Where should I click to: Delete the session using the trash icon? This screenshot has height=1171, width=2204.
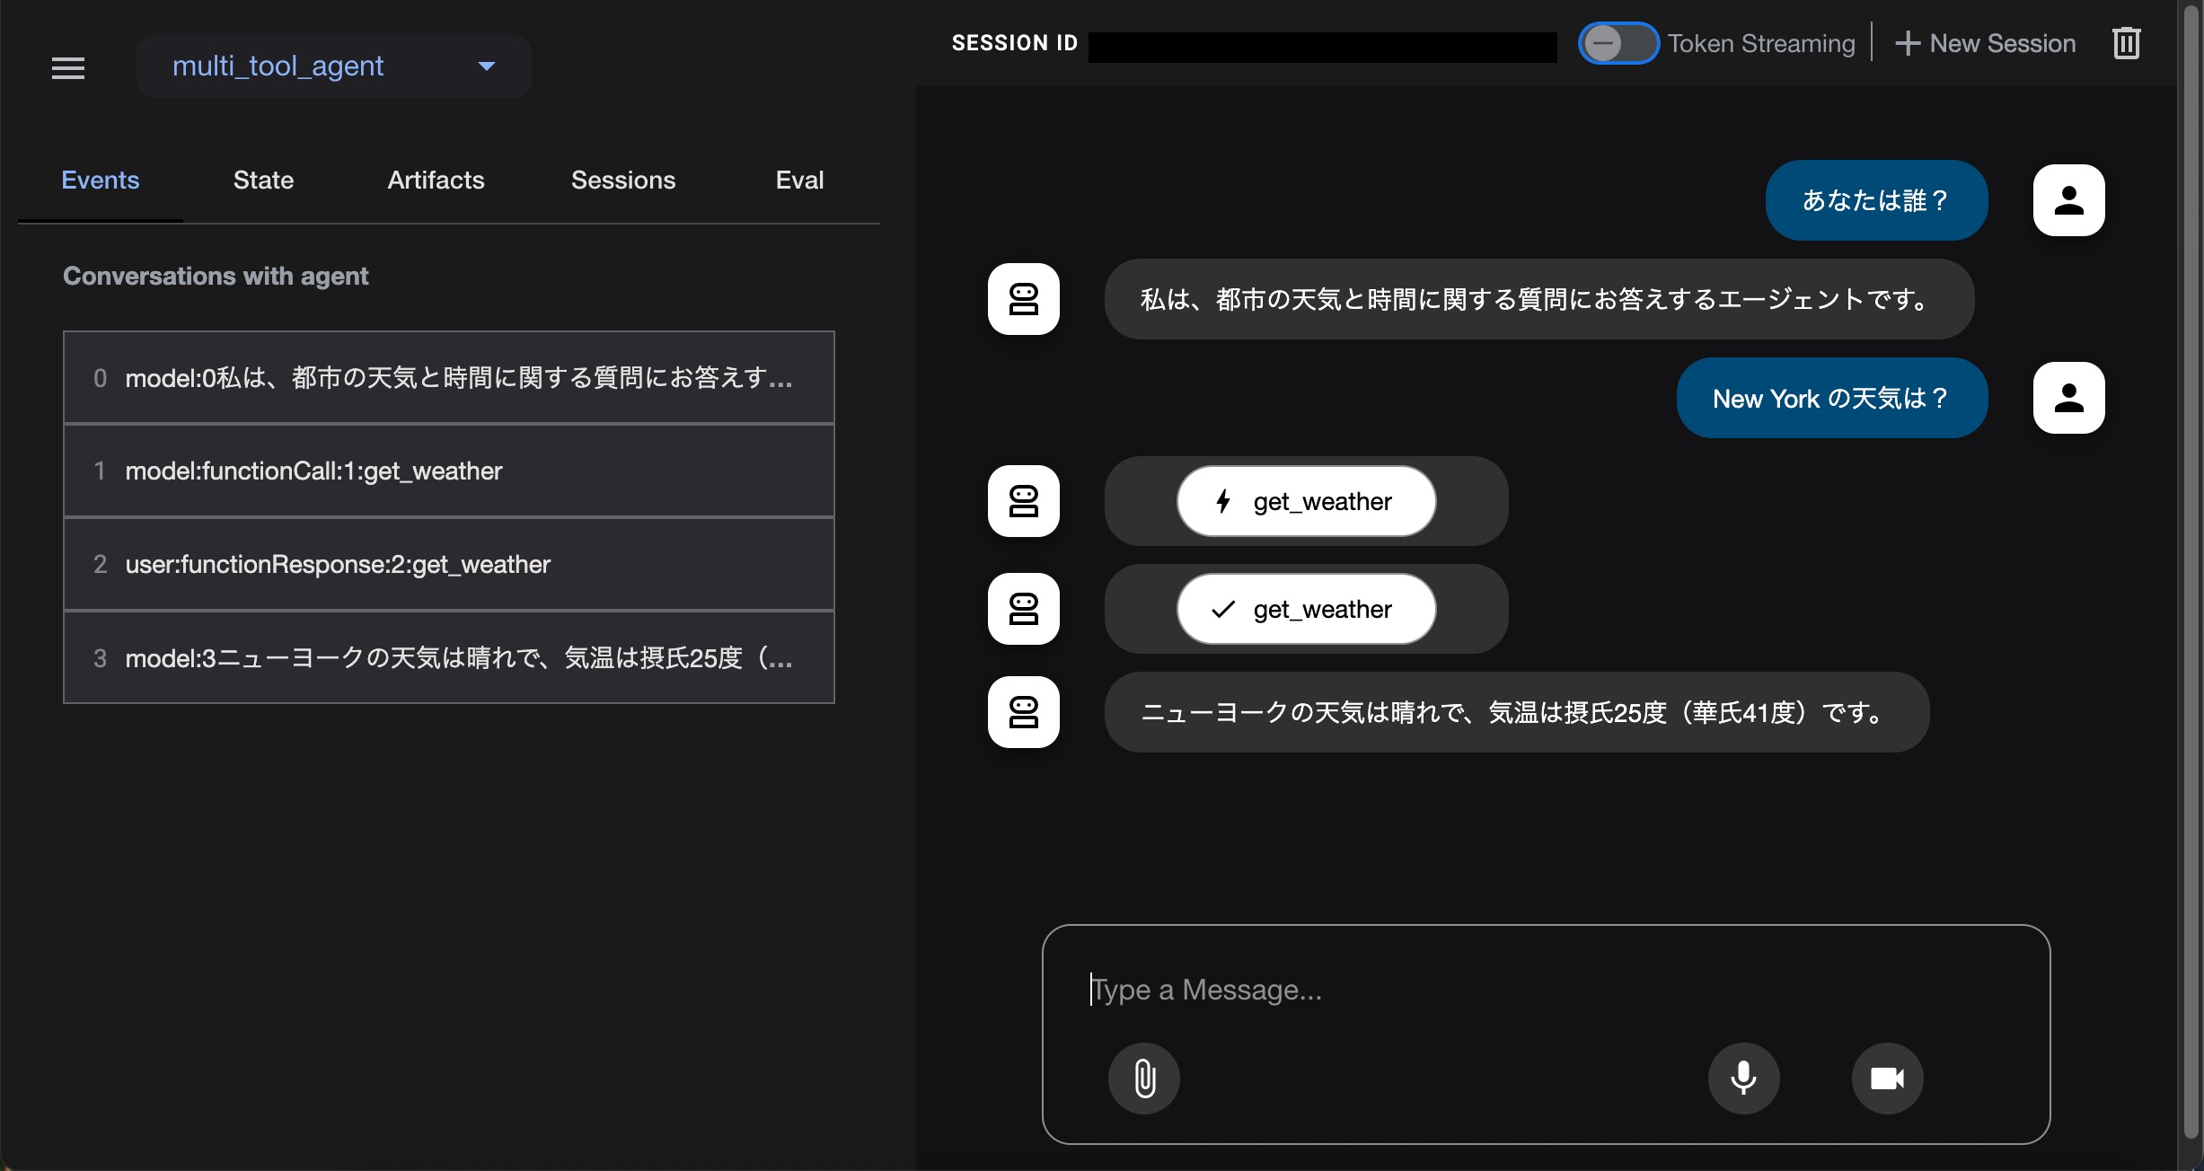2127,42
